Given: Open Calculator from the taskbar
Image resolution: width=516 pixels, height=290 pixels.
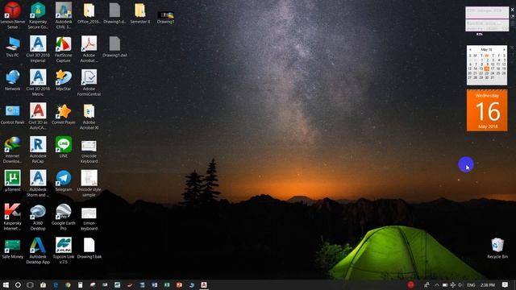Looking at the screenshot, I should [x=80, y=284].
